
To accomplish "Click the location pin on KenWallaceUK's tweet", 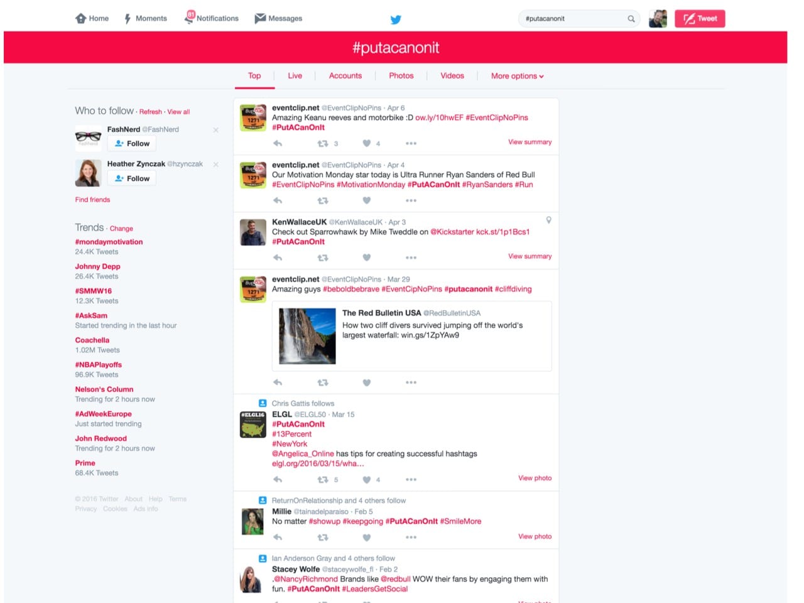I will point(548,220).
